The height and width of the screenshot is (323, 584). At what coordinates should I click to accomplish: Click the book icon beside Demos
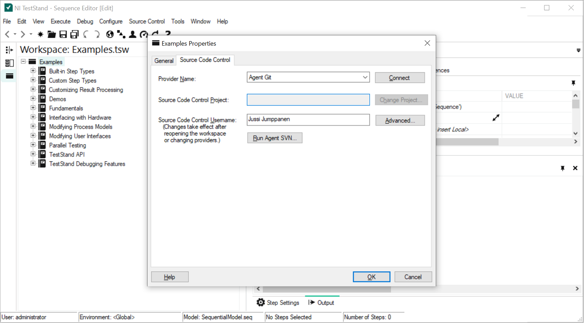click(42, 99)
